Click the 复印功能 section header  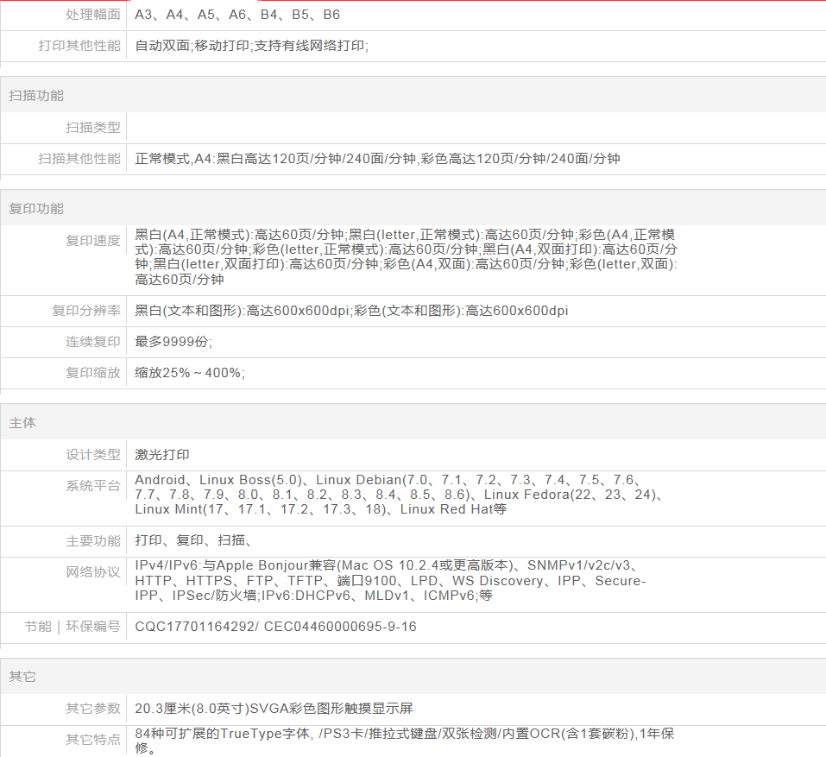tap(36, 209)
